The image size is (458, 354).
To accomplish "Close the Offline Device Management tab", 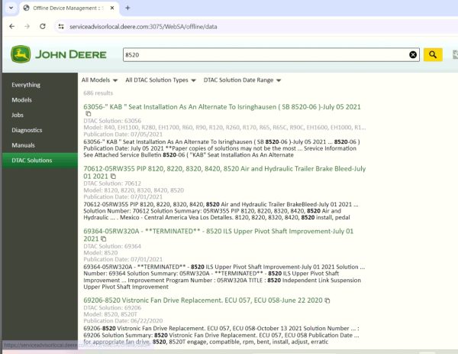I will click(x=112, y=8).
